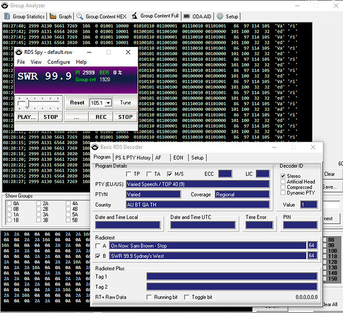Toggle the Stereo checkbox

[x=283, y=176]
